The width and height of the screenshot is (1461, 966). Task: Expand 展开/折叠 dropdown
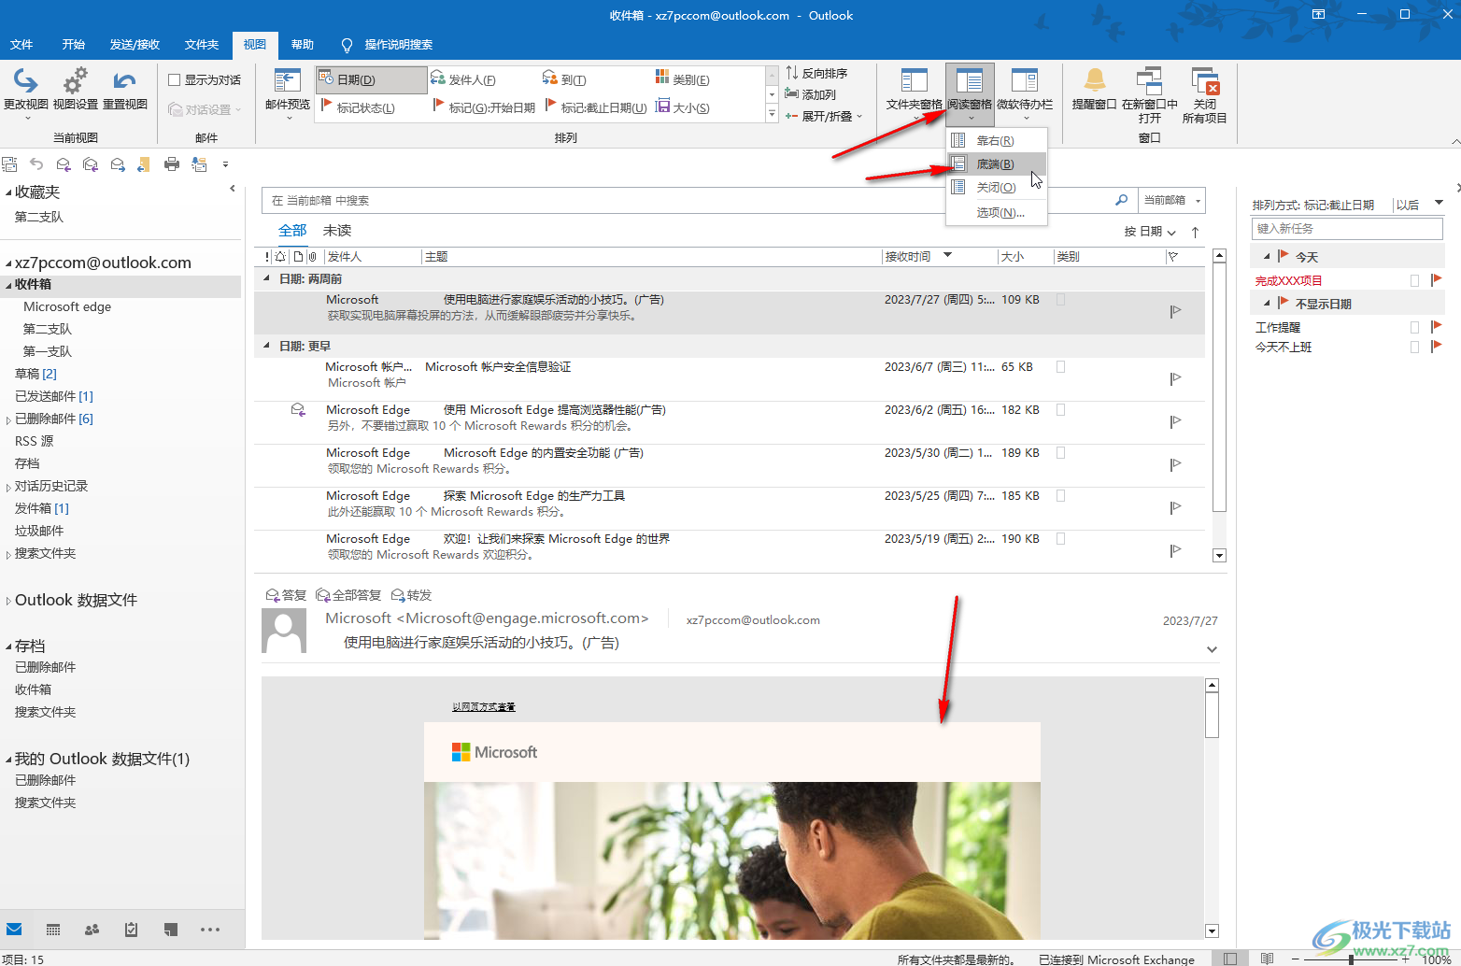[824, 116]
